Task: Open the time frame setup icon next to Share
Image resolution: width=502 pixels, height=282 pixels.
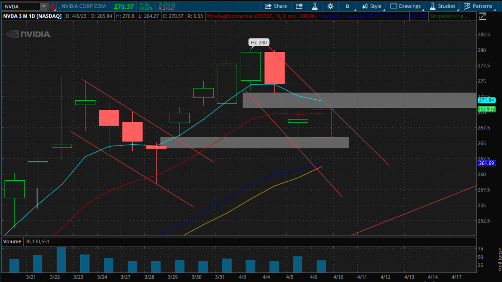Action: point(299,6)
